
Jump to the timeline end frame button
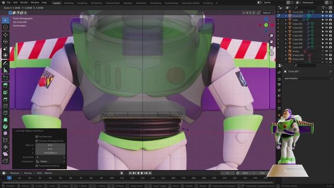pyautogui.click(x=150, y=173)
